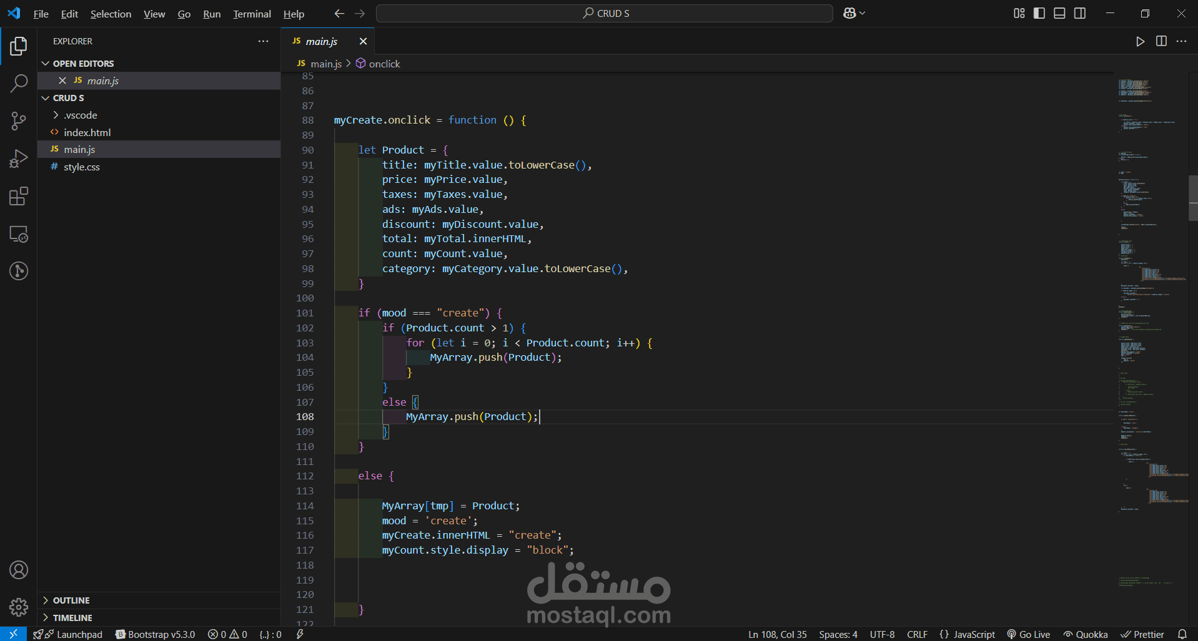Open the Accounts menu icon

tap(19, 570)
